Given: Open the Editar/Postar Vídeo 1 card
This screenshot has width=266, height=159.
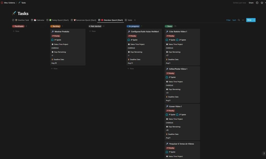Looking at the screenshot, I should pyautogui.click(x=182, y=85).
